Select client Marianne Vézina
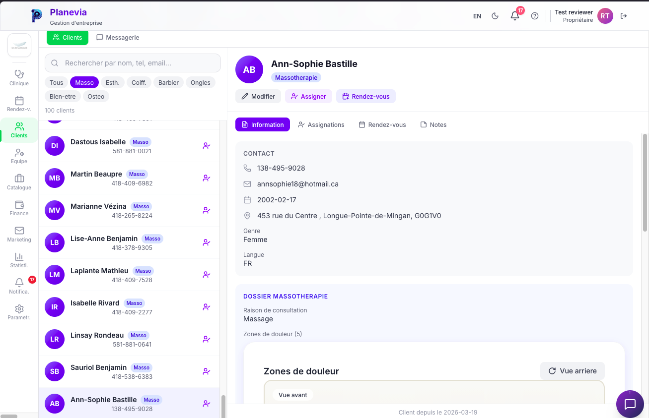 click(x=129, y=210)
